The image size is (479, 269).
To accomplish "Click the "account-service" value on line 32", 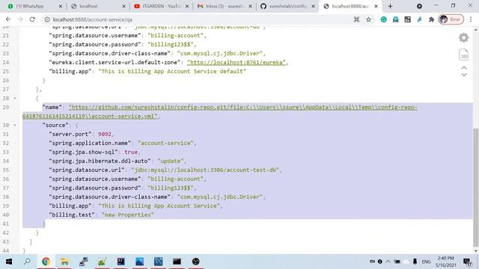I will 165,143.
